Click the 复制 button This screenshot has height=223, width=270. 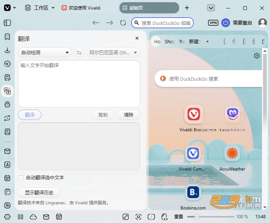coord(103,115)
